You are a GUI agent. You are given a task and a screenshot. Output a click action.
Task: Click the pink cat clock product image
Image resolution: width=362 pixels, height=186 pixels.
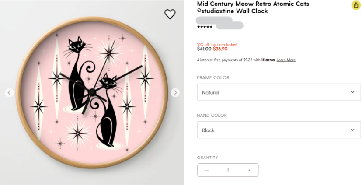click(92, 93)
